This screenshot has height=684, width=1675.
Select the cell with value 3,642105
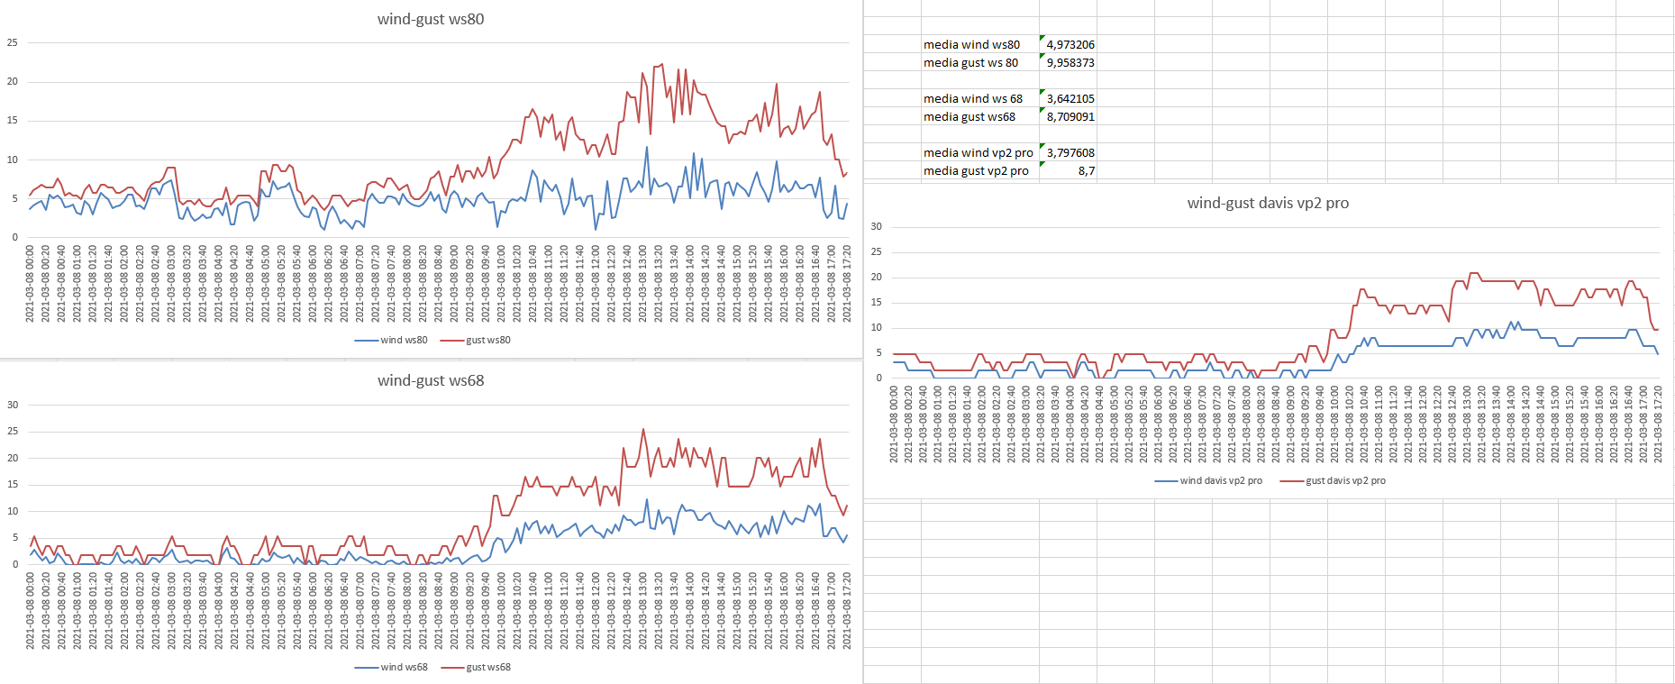pos(1068,98)
